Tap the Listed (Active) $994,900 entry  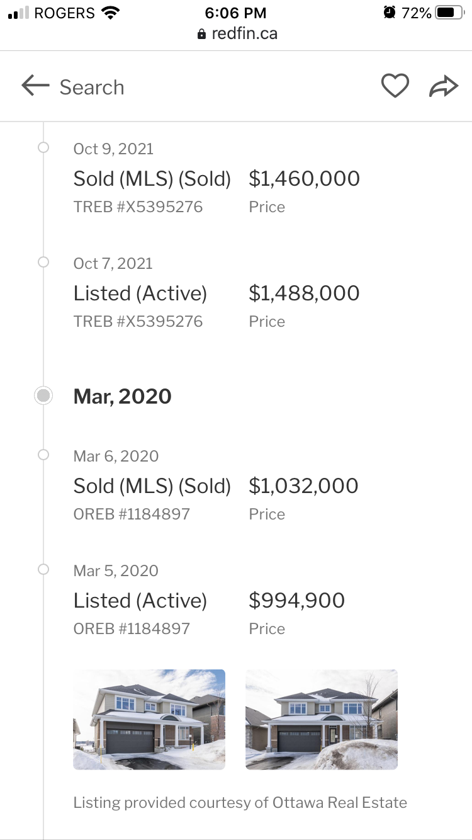[296, 601]
